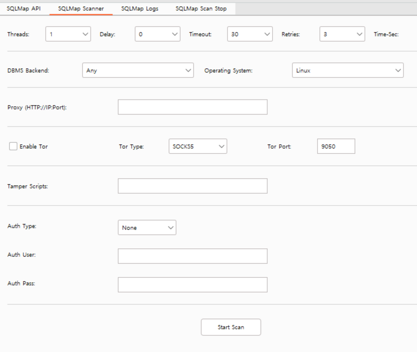Click the Delay label text
Viewport: 417px width, 352px height.
[108, 34]
